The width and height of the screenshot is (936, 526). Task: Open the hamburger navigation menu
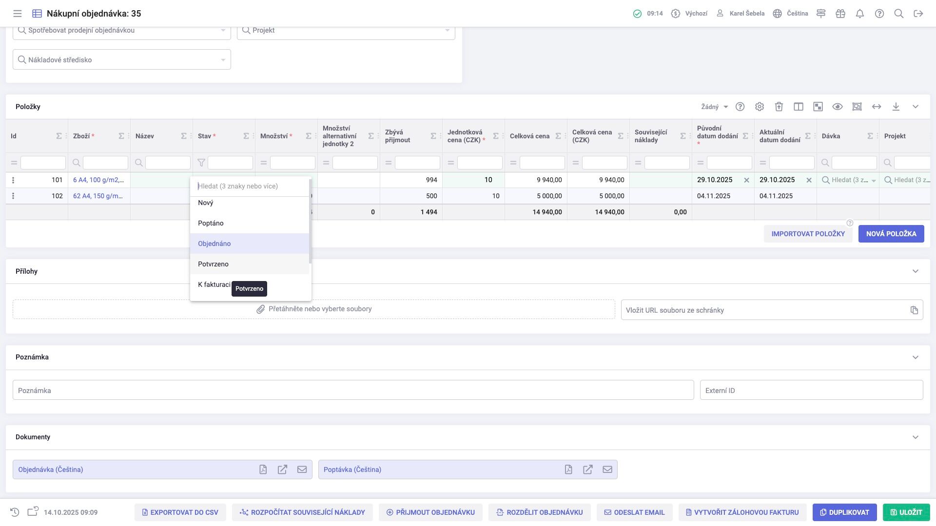click(18, 14)
